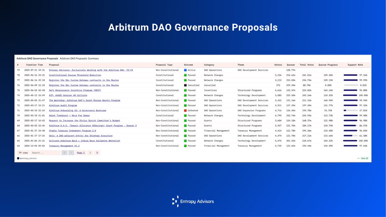Sort by Outcome column header
The image size is (386, 217).
tap(188, 65)
